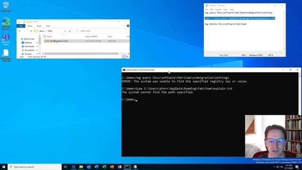
Task: Click the highlighted 'type' line in Notepad
Action: 240,18
